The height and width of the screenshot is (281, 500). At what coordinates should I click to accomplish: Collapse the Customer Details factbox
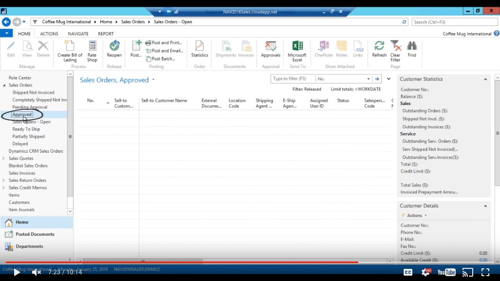(485, 206)
